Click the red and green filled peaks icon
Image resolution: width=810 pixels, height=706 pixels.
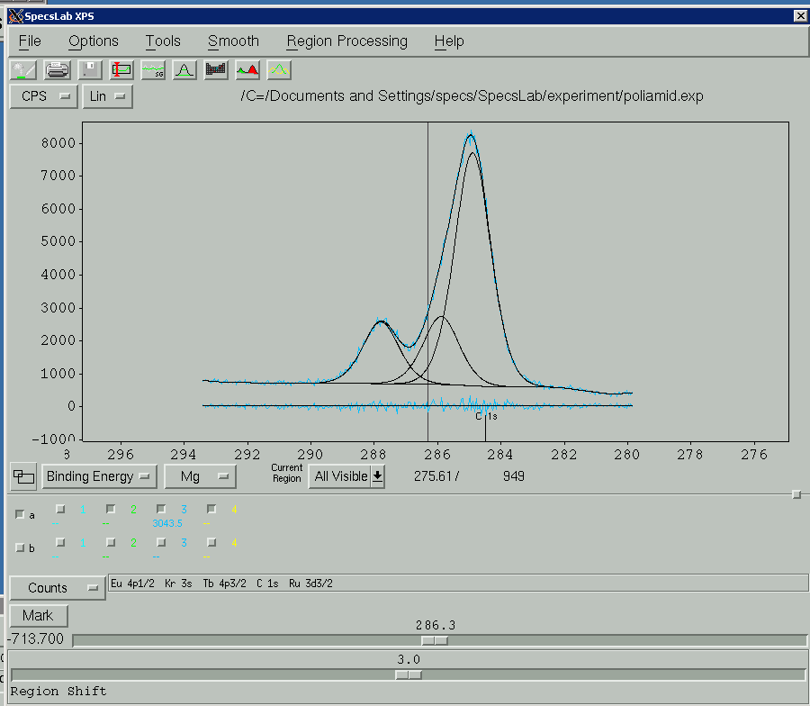pyautogui.click(x=247, y=69)
